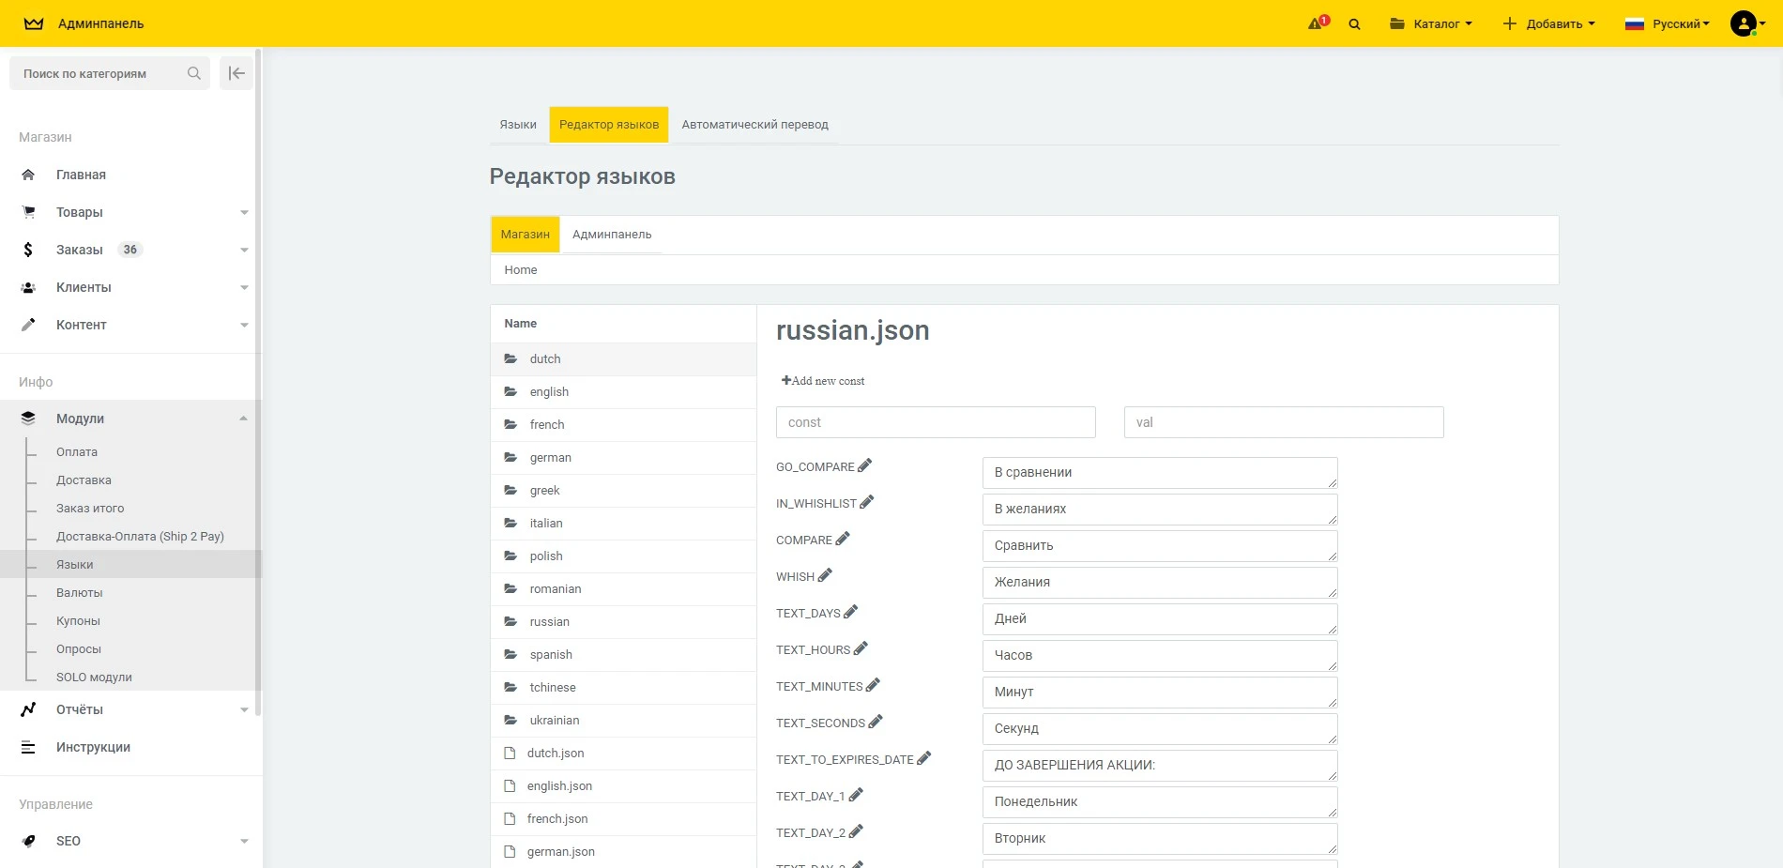The height and width of the screenshot is (868, 1783).
Task: Open the greek language folder
Action: coord(544,491)
